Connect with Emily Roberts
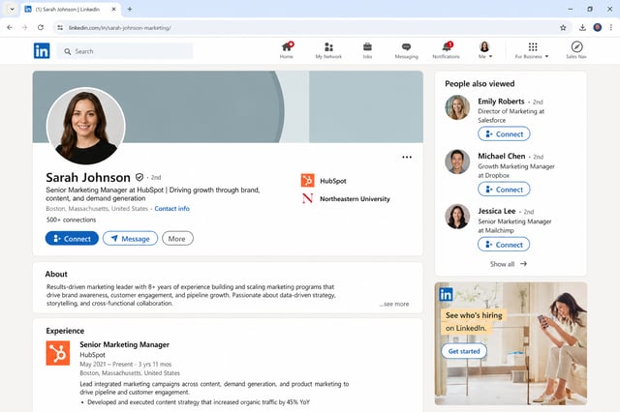 coord(504,134)
